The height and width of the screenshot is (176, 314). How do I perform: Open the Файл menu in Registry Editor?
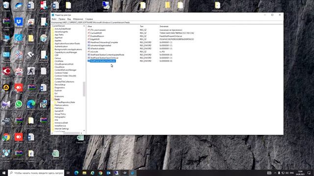click(54, 19)
